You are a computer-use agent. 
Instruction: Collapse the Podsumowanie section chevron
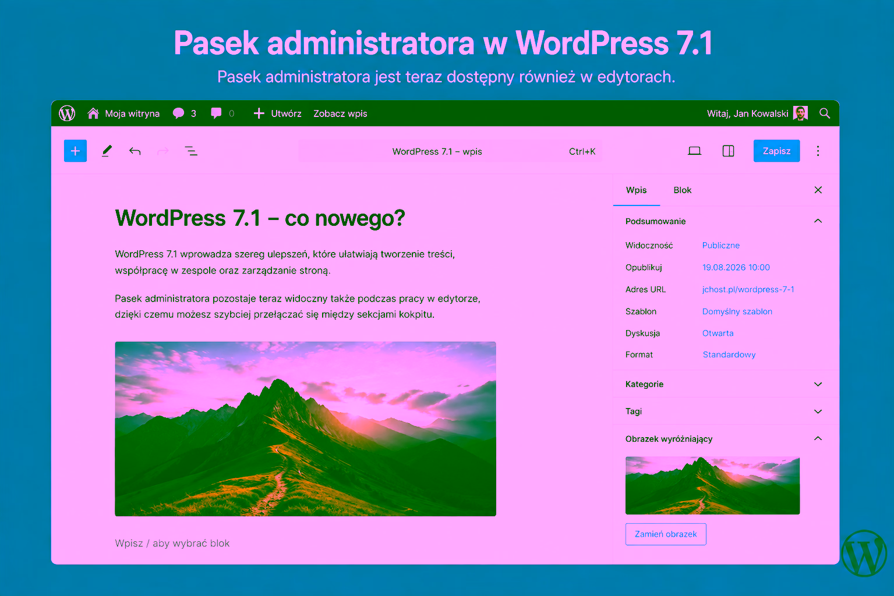pos(818,221)
